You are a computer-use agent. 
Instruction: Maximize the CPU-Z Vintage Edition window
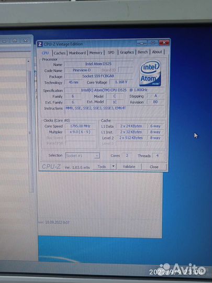[153, 43]
